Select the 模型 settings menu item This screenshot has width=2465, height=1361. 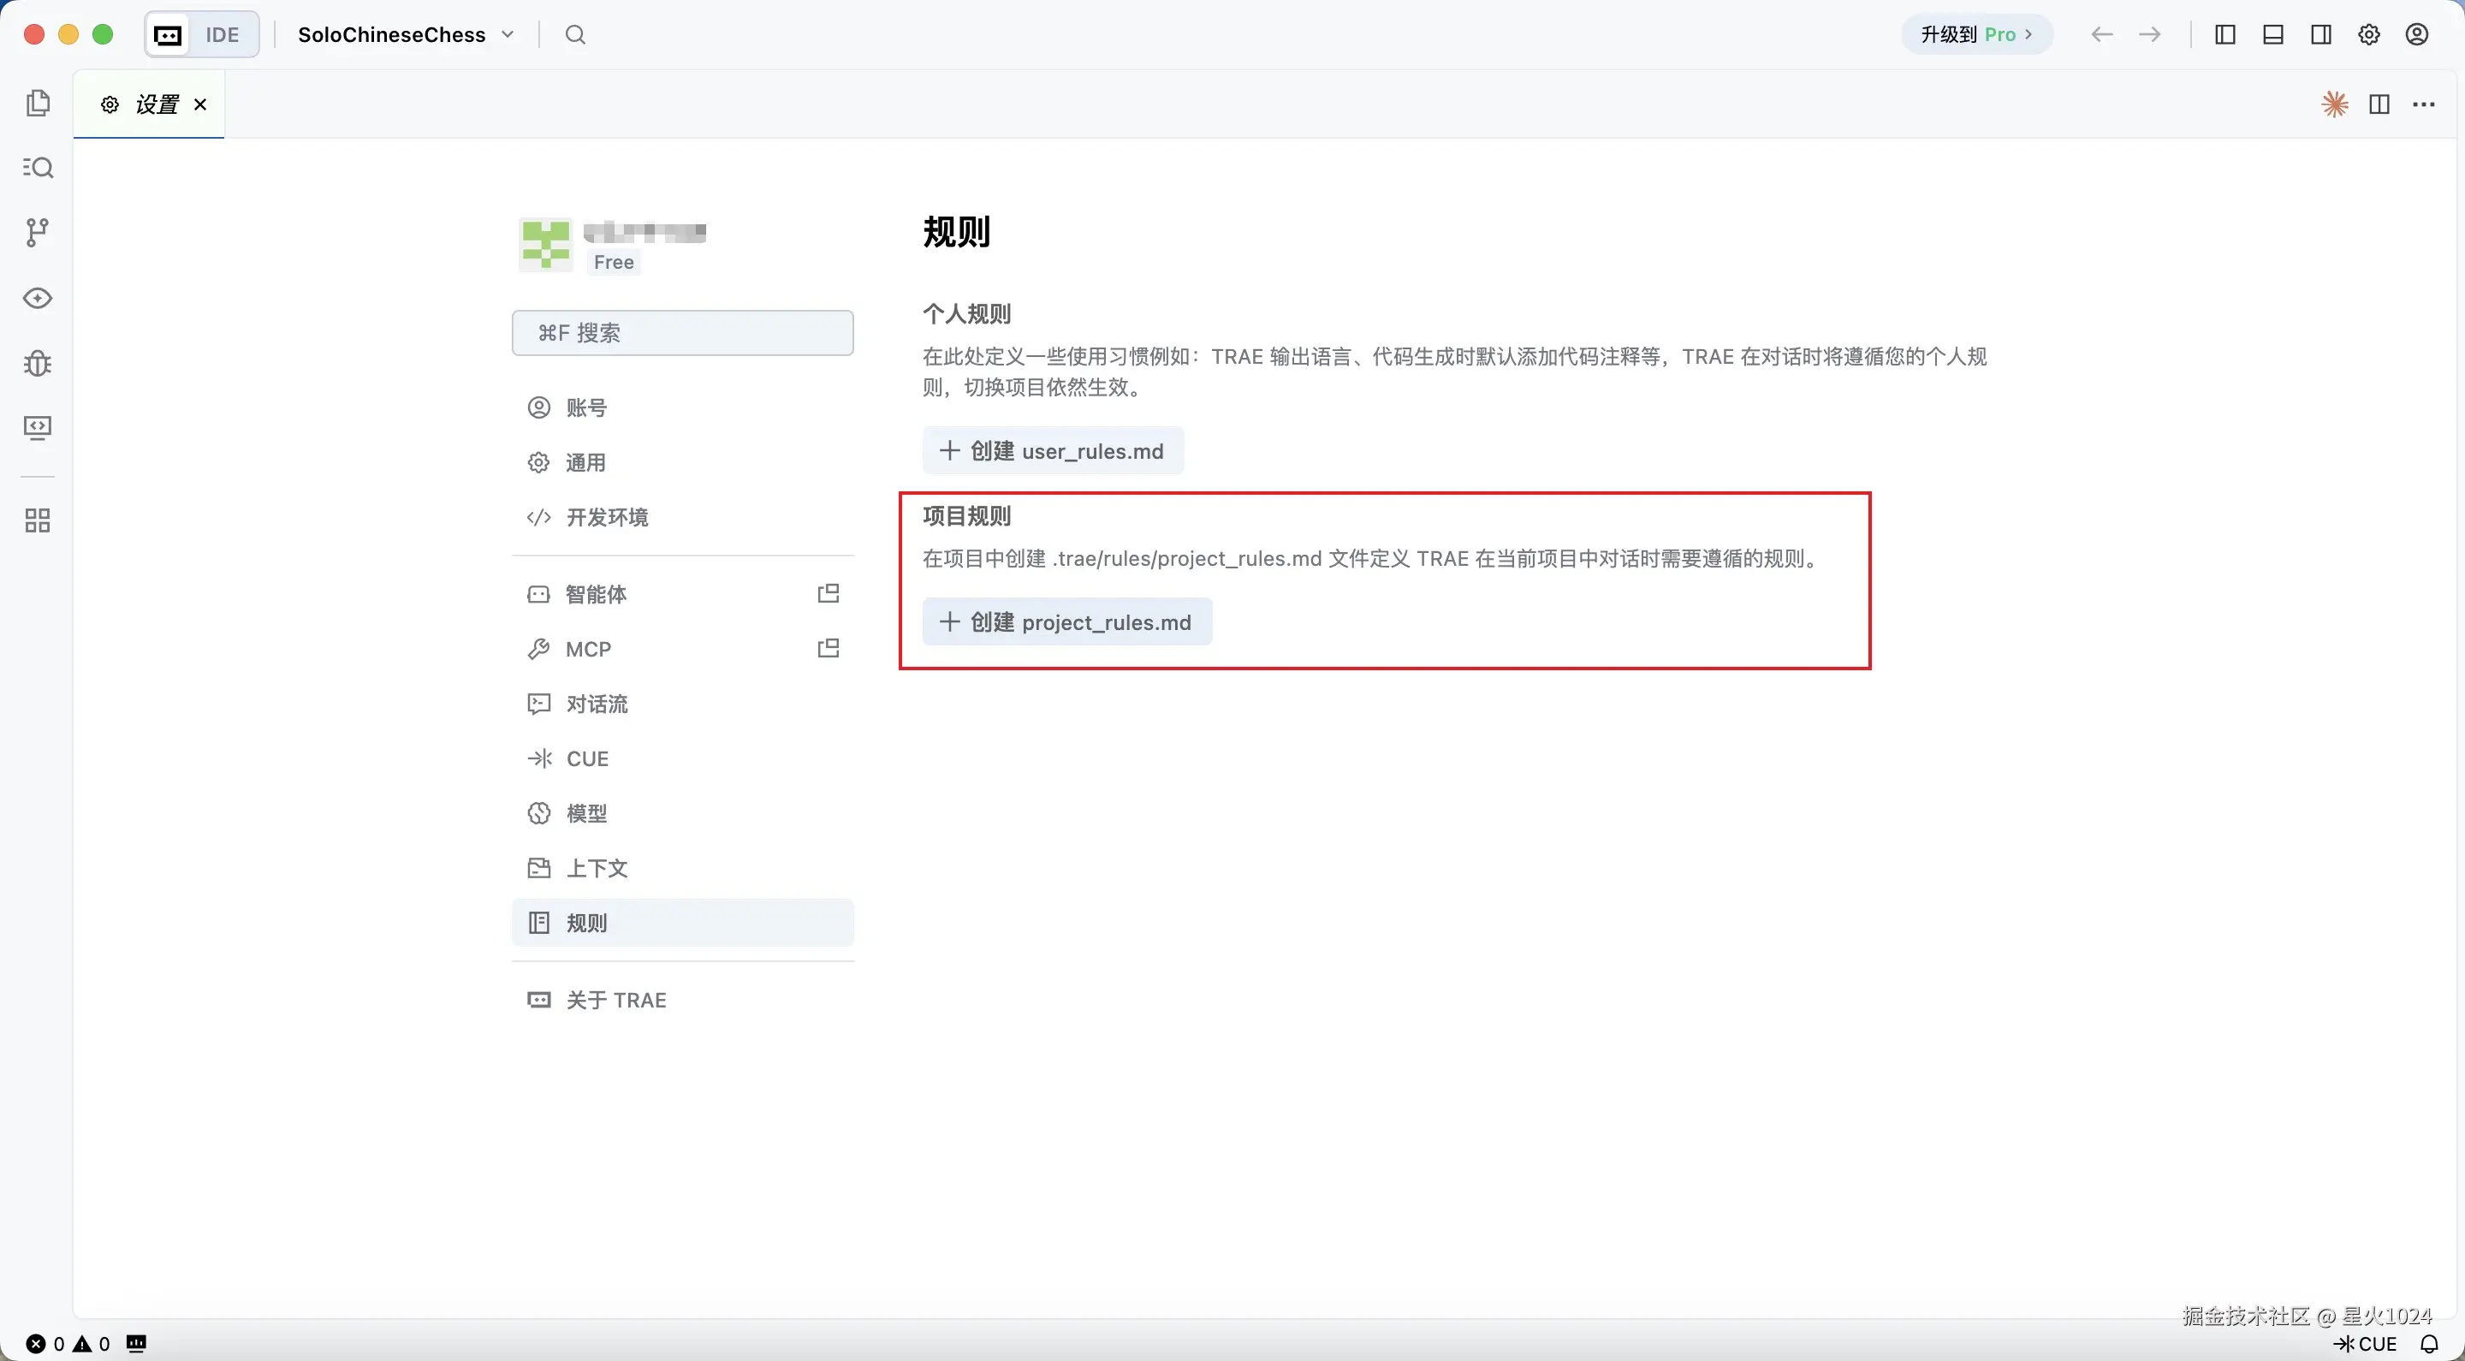click(x=585, y=813)
